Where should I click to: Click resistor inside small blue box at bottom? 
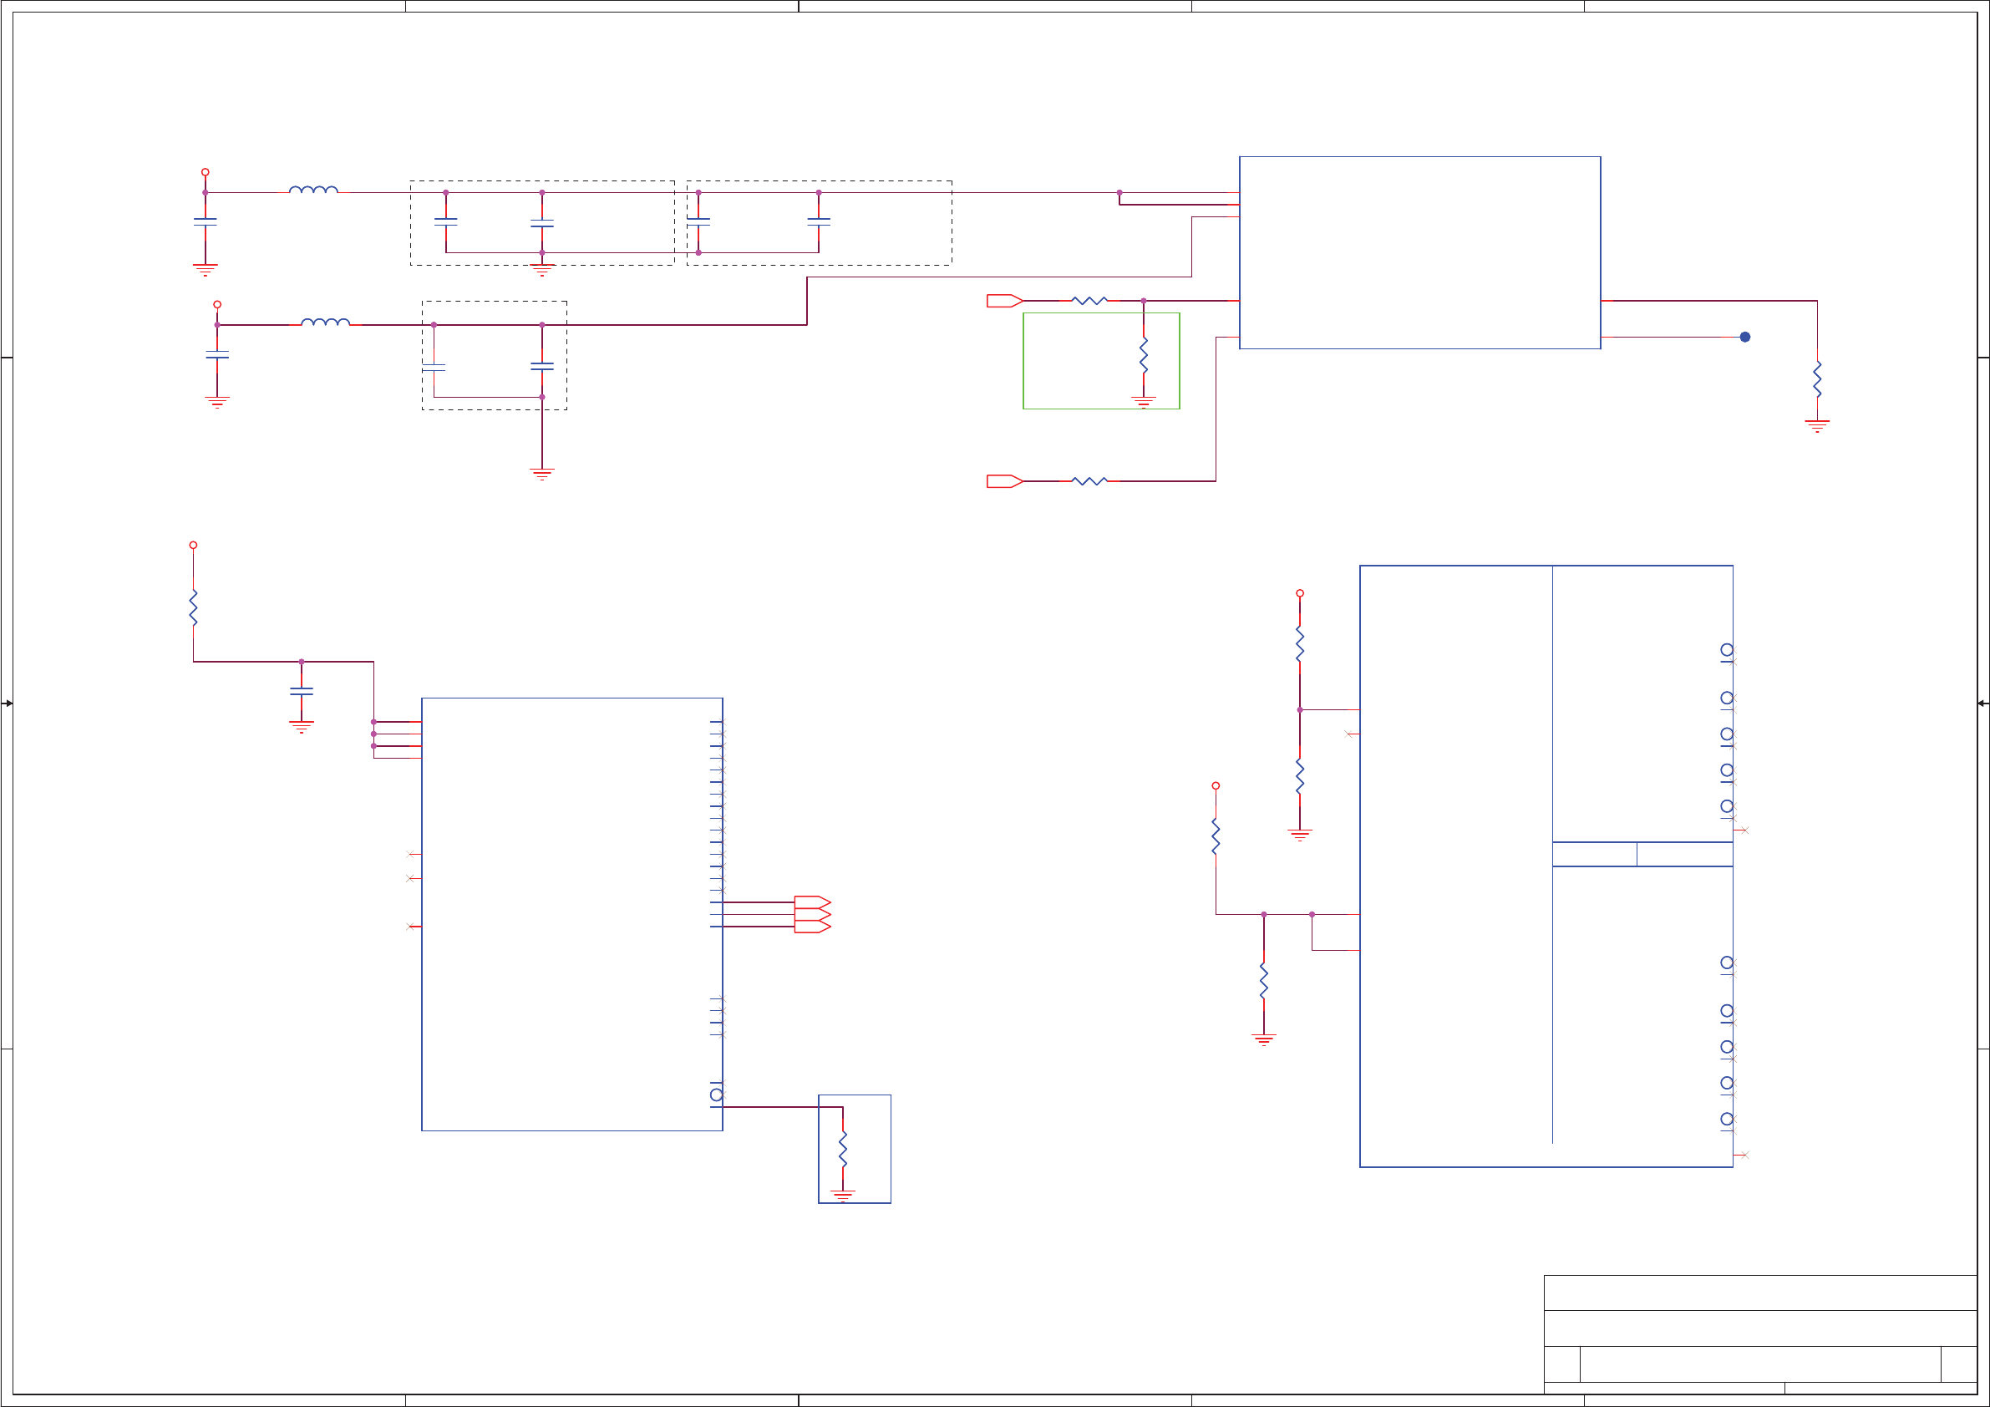(842, 1149)
